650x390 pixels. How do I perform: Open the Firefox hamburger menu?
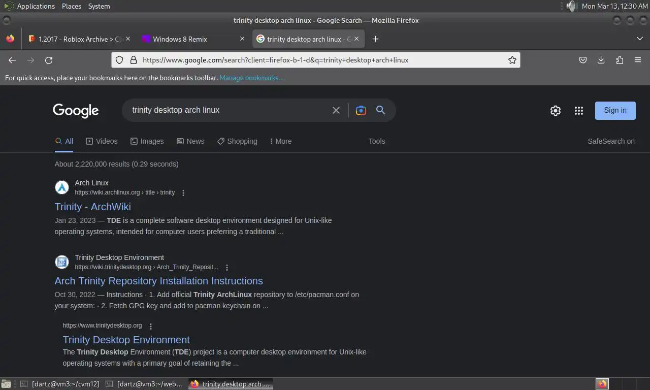638,60
